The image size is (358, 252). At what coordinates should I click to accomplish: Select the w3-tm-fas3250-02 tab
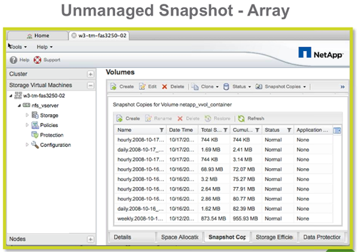99,36
